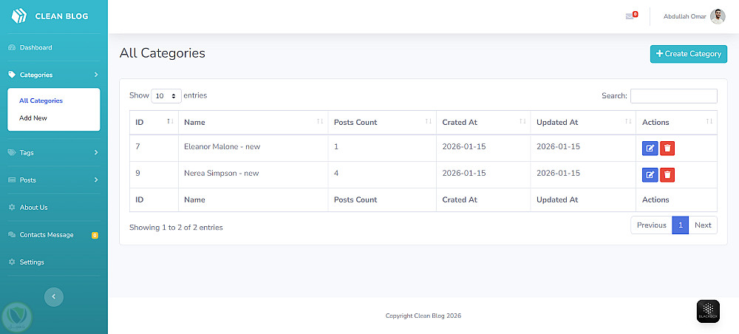The height and width of the screenshot is (334, 739).
Task: Edit the Nerea Simpson category
Action: click(650, 175)
